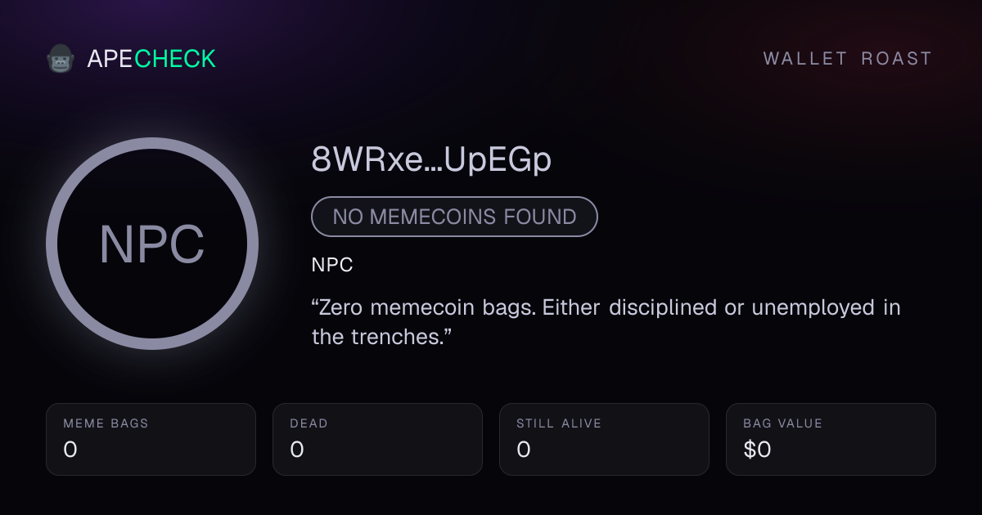The image size is (982, 515).
Task: Click the MEME BAGS label
Action: point(106,423)
